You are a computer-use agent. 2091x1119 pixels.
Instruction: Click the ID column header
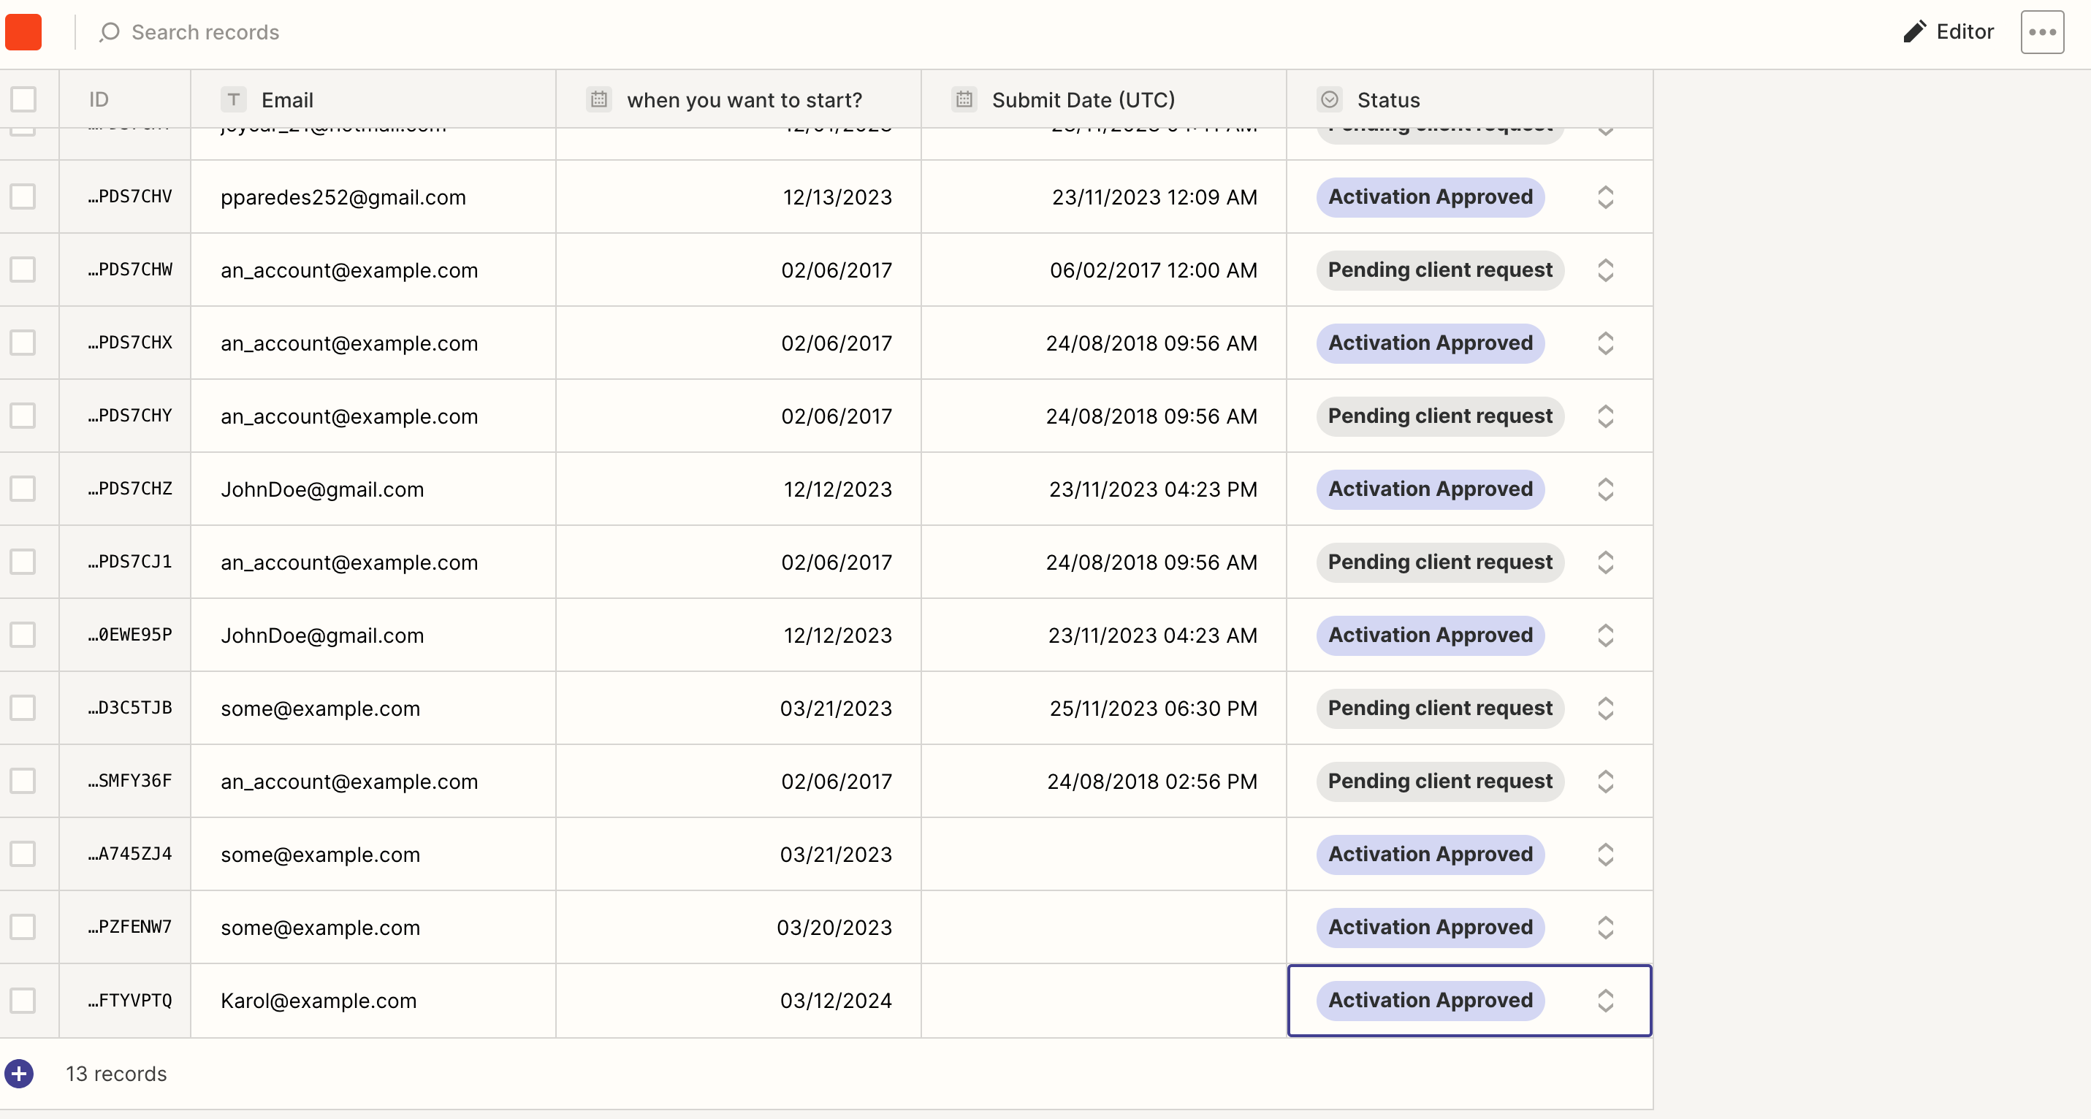click(x=99, y=100)
